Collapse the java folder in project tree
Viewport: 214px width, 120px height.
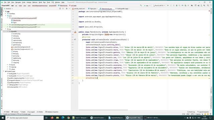(x=6, y=16)
